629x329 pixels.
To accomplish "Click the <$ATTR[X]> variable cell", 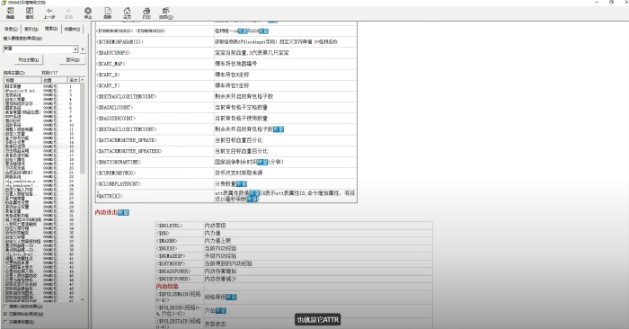I will [x=155, y=196].
